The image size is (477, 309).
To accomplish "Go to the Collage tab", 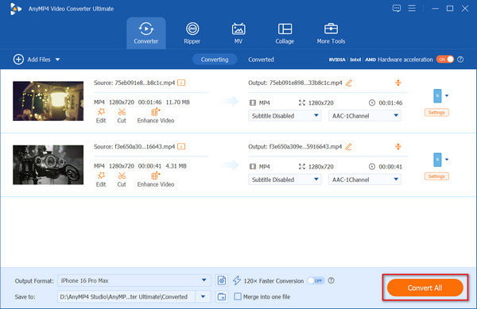I will tap(285, 33).
